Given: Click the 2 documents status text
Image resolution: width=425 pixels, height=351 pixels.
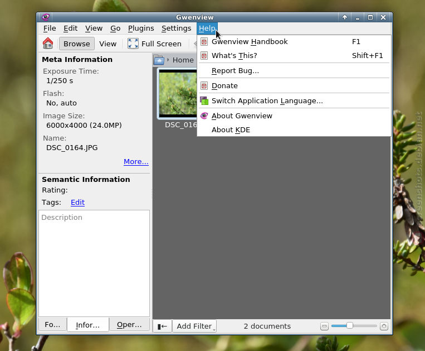Looking at the screenshot, I should click(x=267, y=326).
